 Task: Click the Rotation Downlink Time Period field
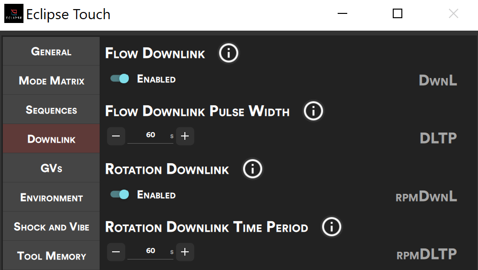pyautogui.click(x=150, y=251)
